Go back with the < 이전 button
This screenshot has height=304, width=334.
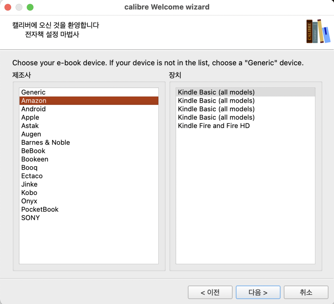point(210,292)
